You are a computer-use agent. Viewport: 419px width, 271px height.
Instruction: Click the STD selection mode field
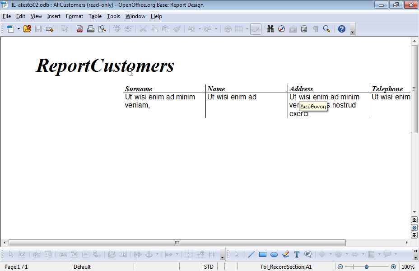(209, 267)
